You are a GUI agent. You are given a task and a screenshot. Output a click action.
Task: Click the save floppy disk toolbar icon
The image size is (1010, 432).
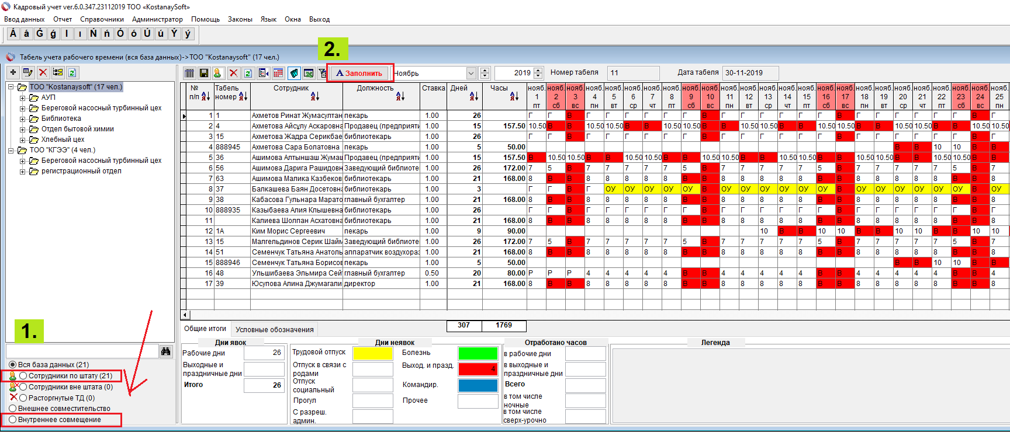pyautogui.click(x=203, y=73)
